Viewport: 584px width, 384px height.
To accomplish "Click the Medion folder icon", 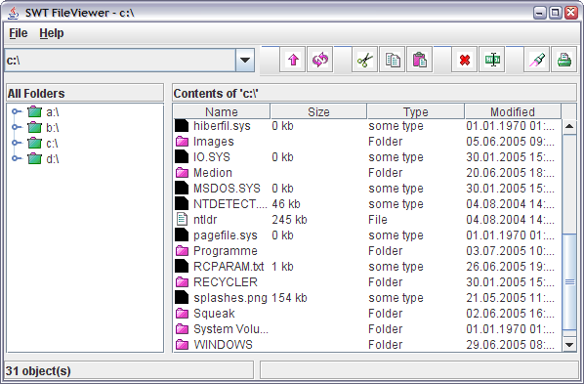I will coord(182,173).
